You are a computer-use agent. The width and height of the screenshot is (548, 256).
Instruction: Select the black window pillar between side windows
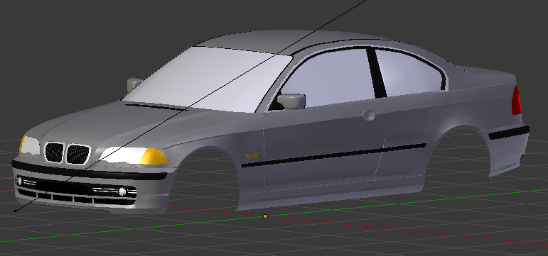coord(377,72)
